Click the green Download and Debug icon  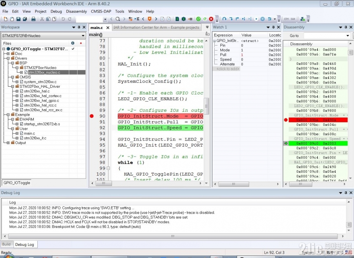(199, 19)
